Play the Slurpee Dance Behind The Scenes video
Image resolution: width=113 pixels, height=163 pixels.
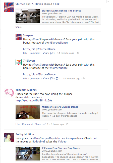click(28, 16)
